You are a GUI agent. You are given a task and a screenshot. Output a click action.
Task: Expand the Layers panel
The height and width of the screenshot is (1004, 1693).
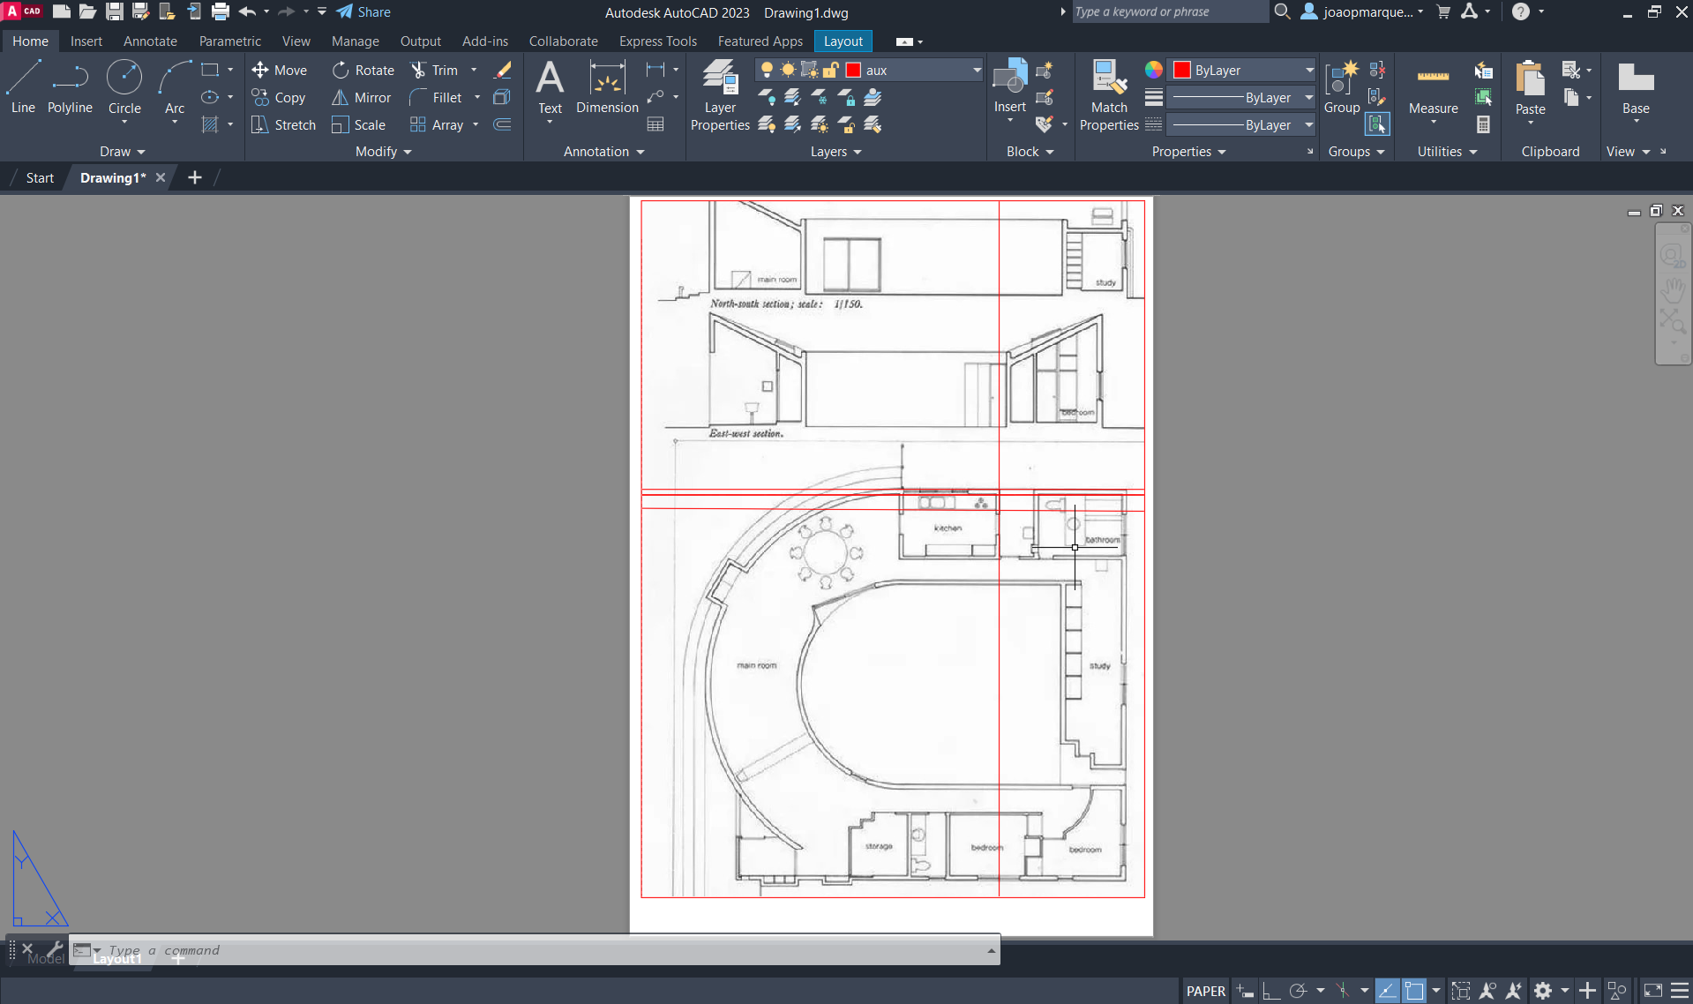coord(835,152)
